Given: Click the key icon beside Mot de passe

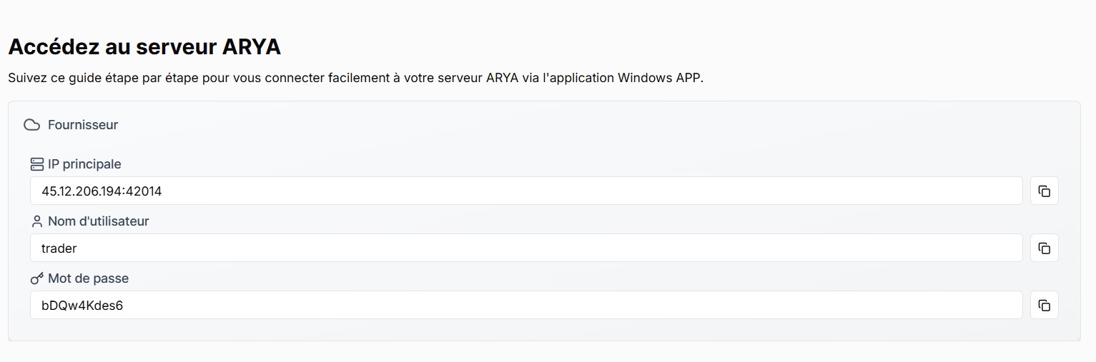Looking at the screenshot, I should tap(37, 278).
